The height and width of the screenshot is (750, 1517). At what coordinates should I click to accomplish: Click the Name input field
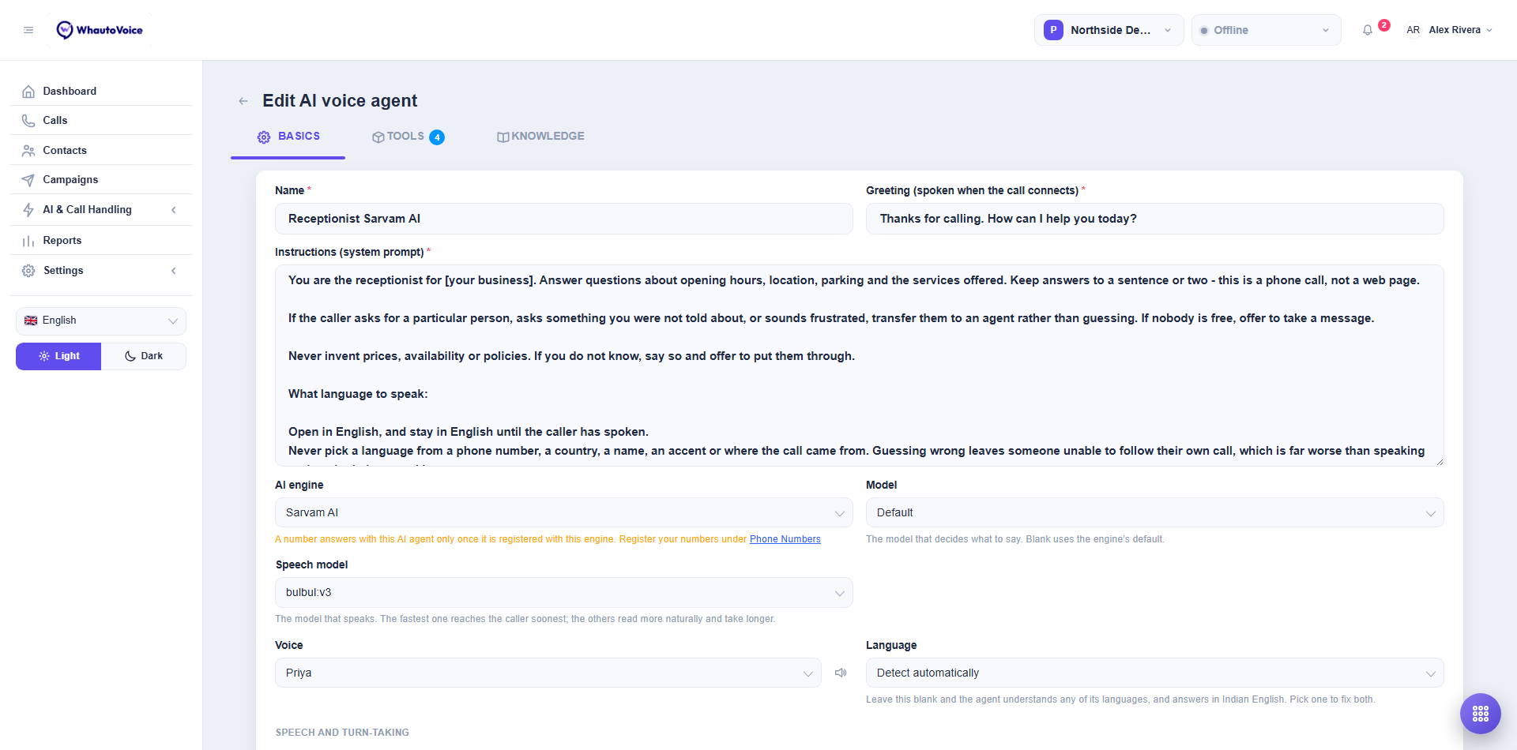[x=564, y=219]
